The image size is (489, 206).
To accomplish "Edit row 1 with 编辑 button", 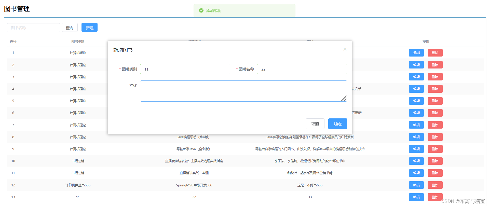I will [x=416, y=53].
